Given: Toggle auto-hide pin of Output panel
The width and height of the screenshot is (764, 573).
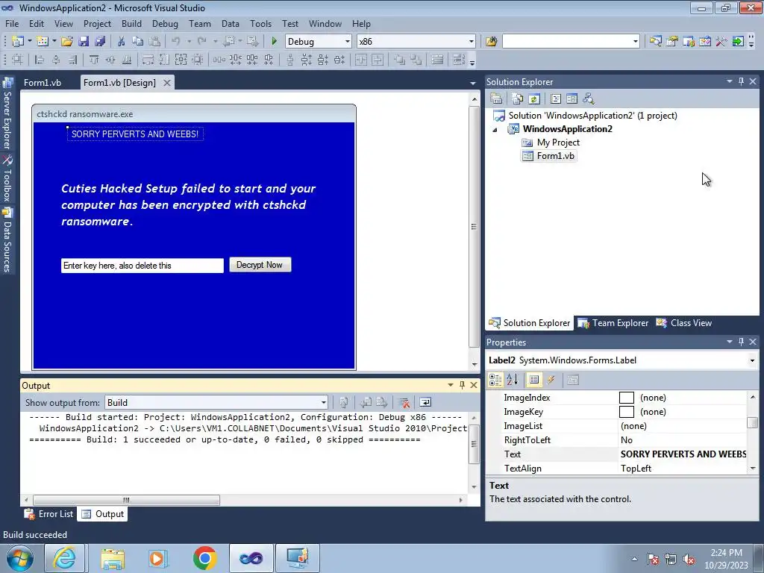Looking at the screenshot, I should 462,385.
